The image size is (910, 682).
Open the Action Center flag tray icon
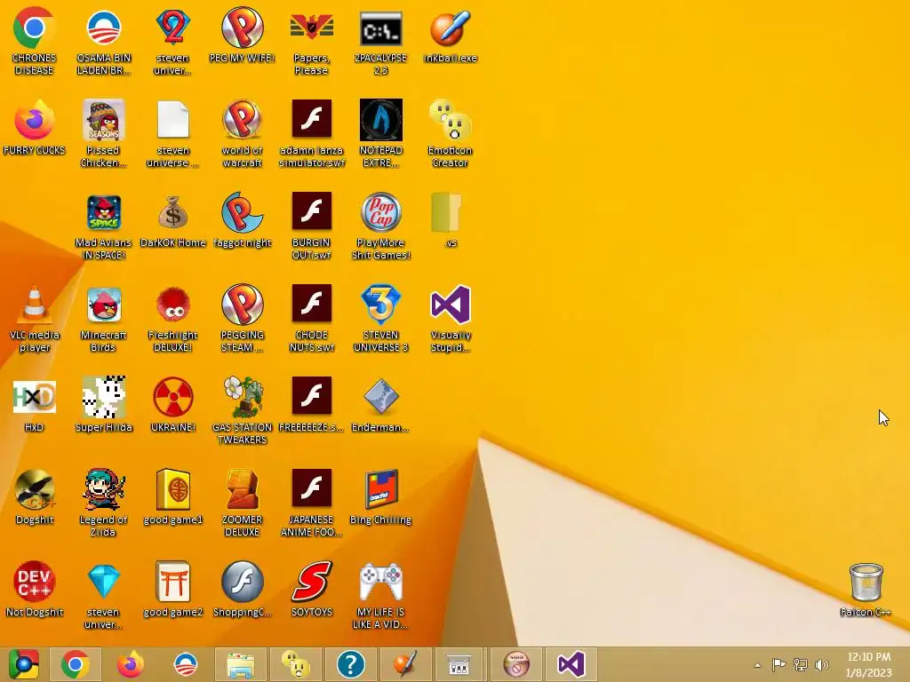point(778,664)
